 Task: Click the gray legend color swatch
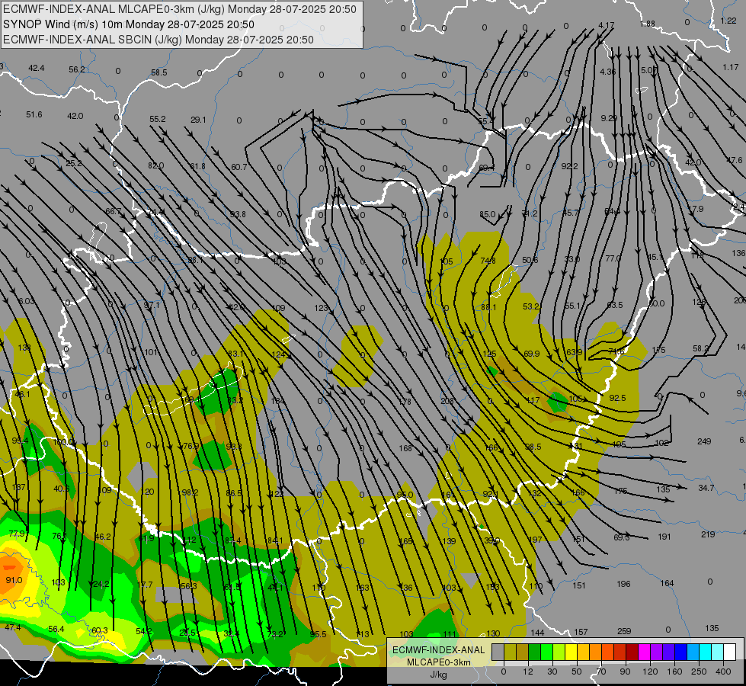coord(498,652)
